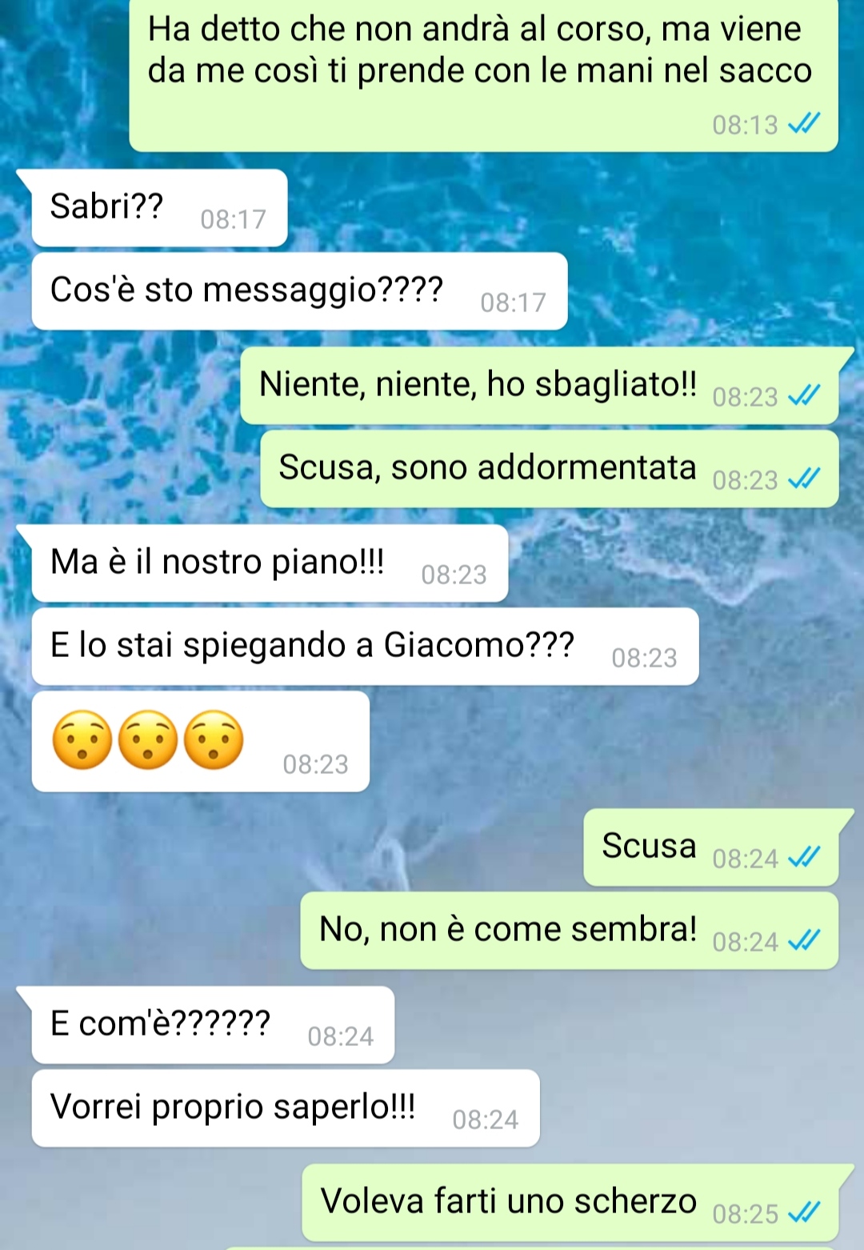Screen dimensions: 864x1250
Task: Select the 'E lo stai spiegando a Giacomo???' message
Action: pyautogui.click(x=365, y=647)
